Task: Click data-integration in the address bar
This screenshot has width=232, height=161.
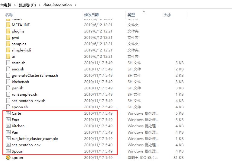Action: (58, 5)
